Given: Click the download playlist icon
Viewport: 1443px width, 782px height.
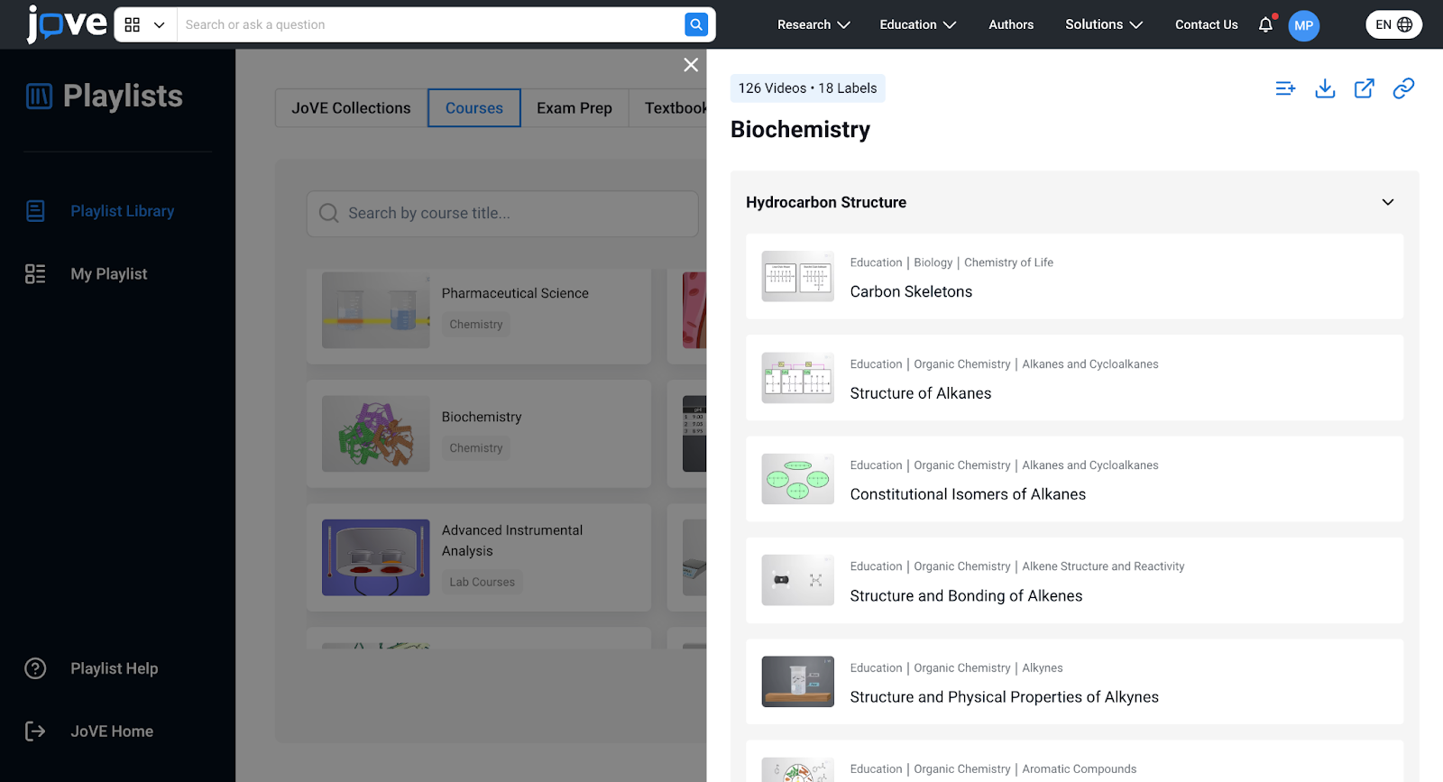Looking at the screenshot, I should [x=1325, y=88].
